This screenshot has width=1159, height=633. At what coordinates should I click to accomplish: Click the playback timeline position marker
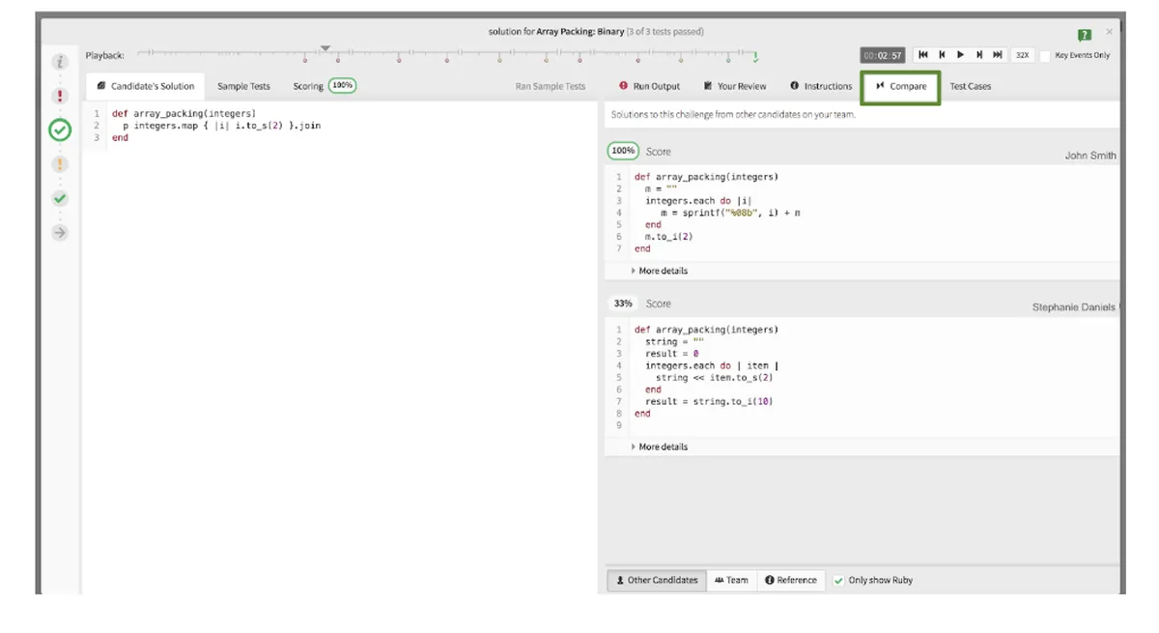(325, 48)
